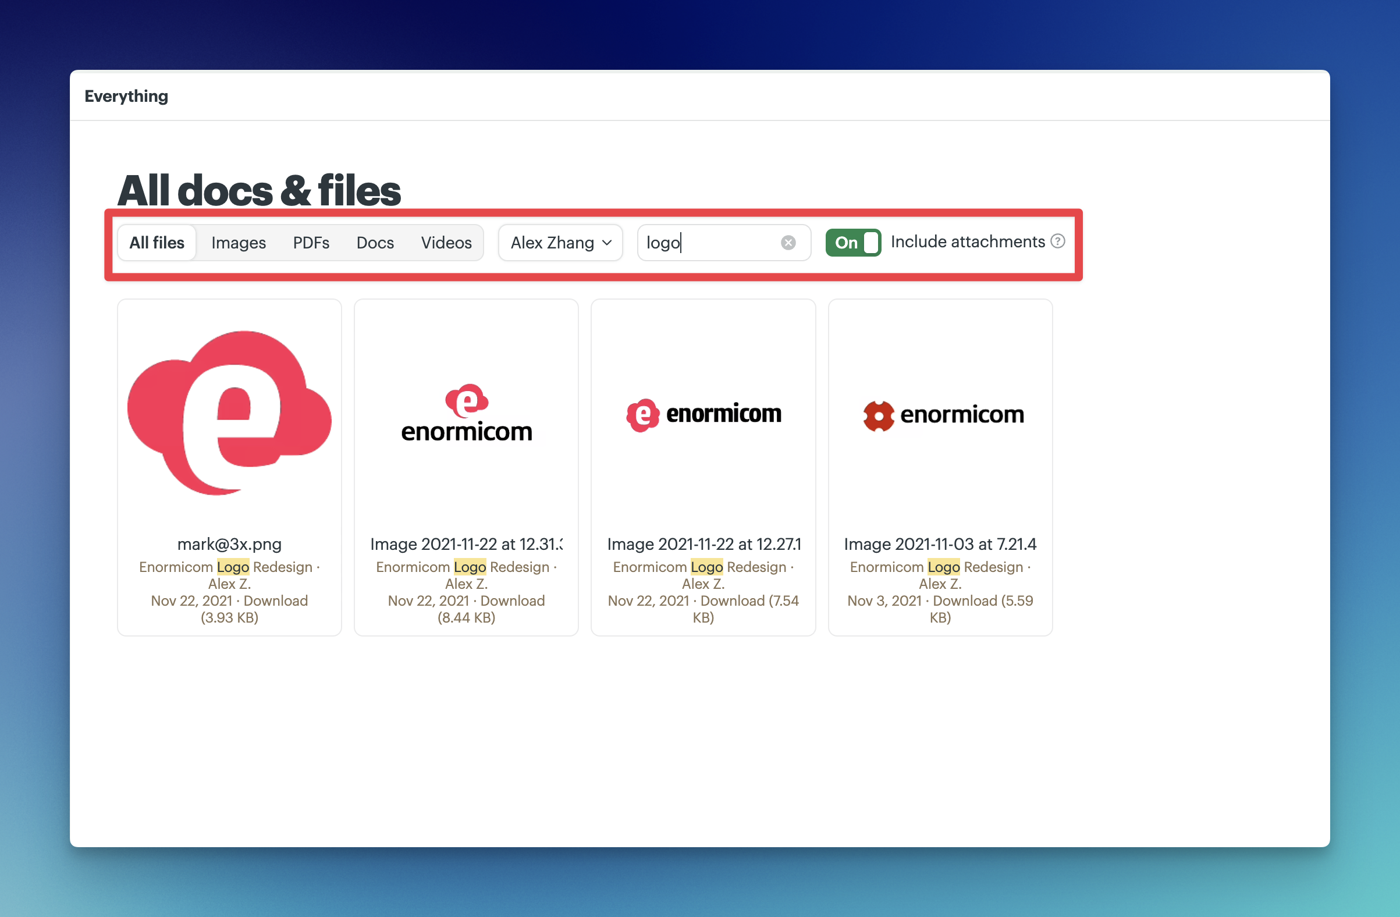Open Enormicom Logo Redesign under mark@3x.png

226,567
